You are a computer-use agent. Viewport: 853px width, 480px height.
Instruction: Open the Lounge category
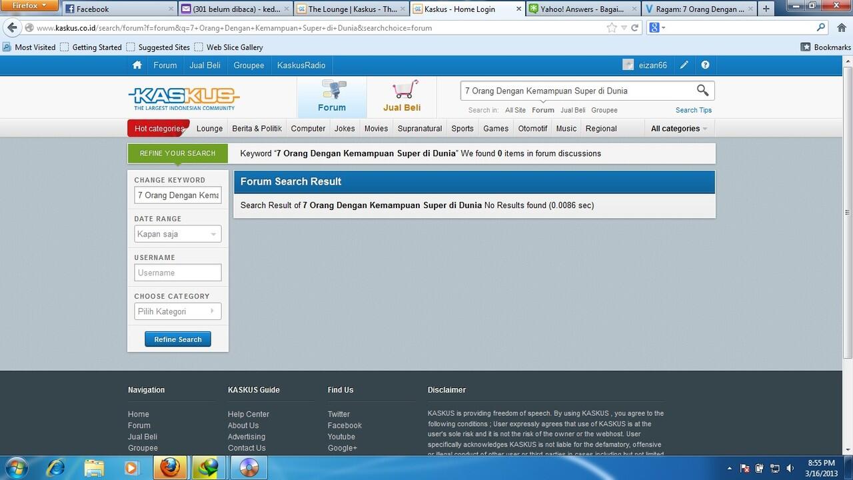click(x=209, y=129)
